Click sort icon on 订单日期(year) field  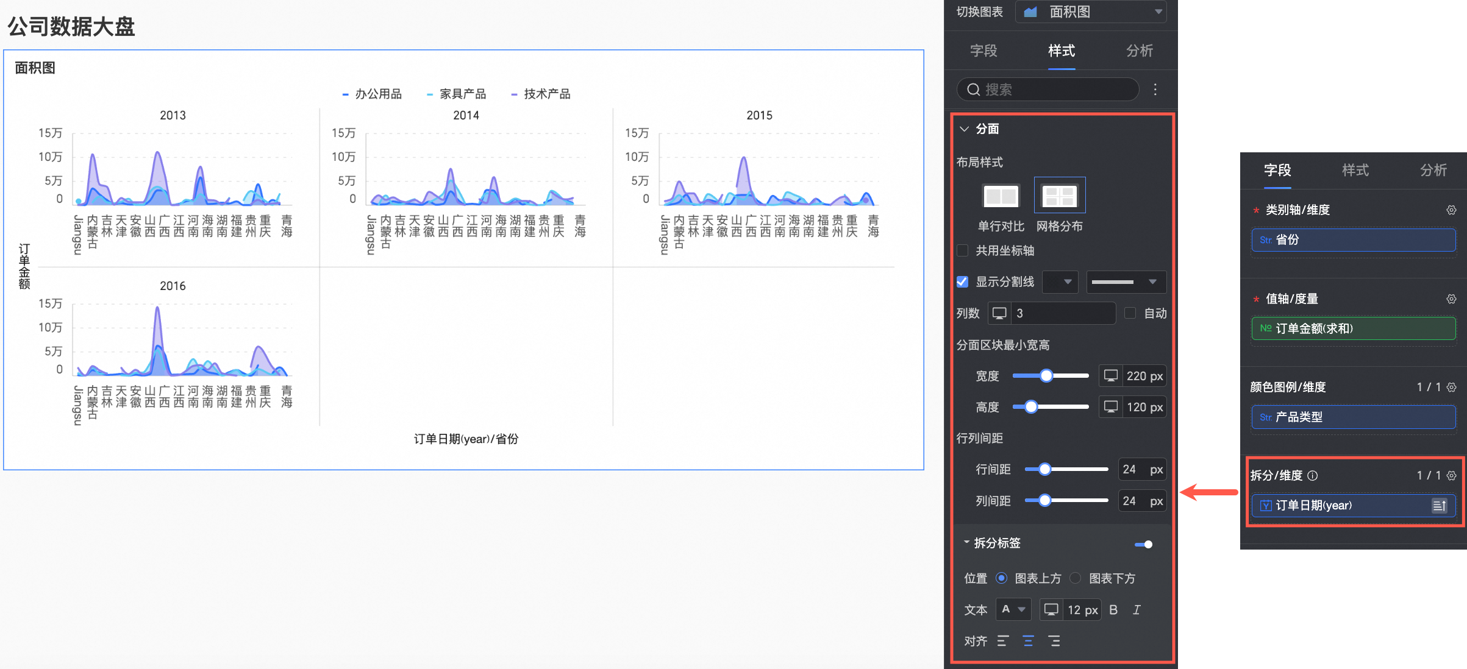1439,506
